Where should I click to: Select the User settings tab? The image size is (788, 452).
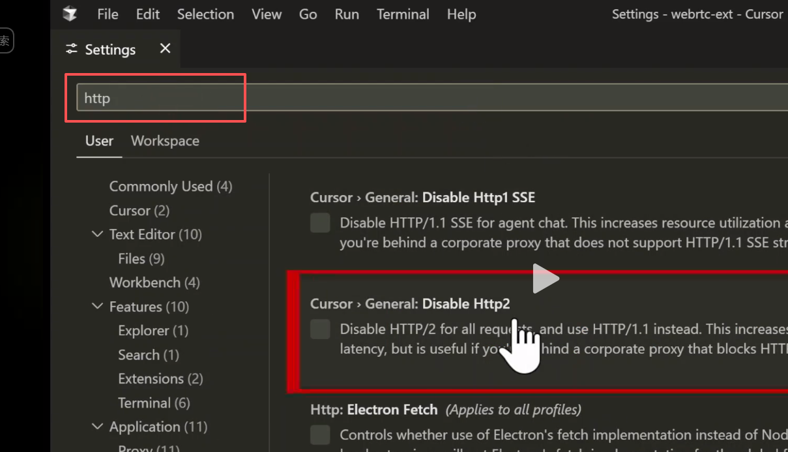(99, 141)
